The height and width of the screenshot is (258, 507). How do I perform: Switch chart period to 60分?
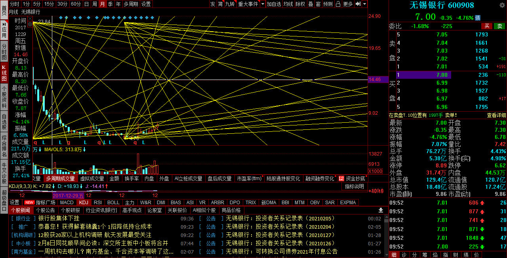tap(76, 4)
